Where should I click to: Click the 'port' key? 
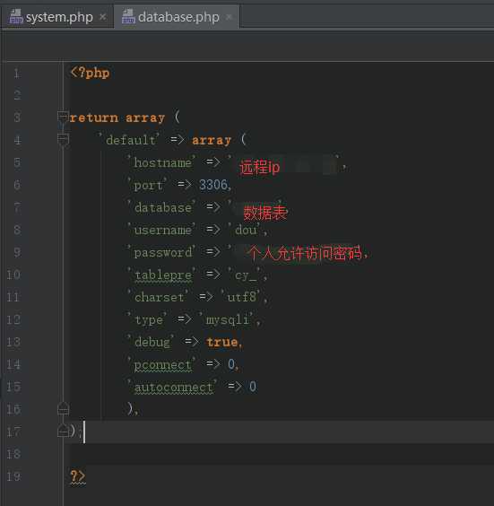coord(147,185)
